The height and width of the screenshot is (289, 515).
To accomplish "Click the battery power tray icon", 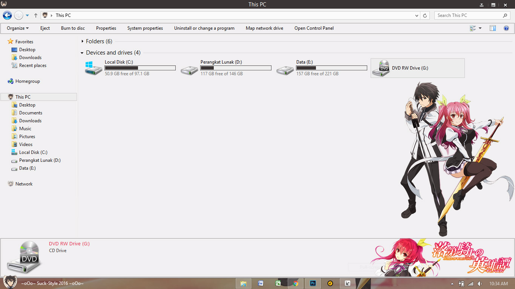I will point(461,284).
